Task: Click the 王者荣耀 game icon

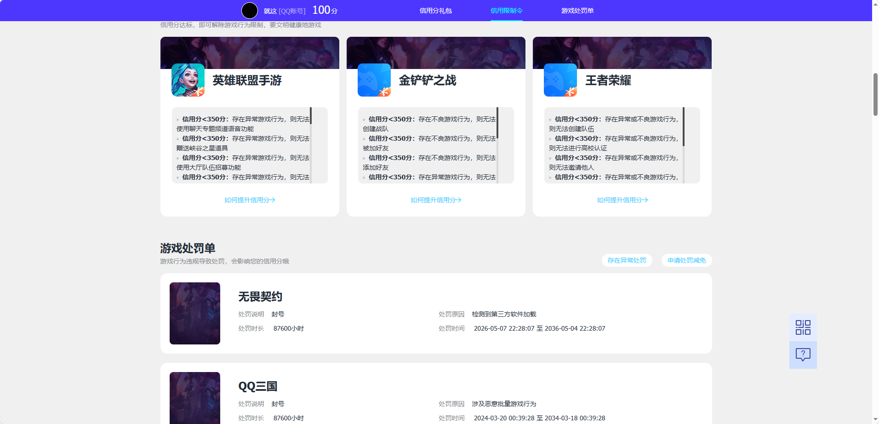Action: click(560, 80)
